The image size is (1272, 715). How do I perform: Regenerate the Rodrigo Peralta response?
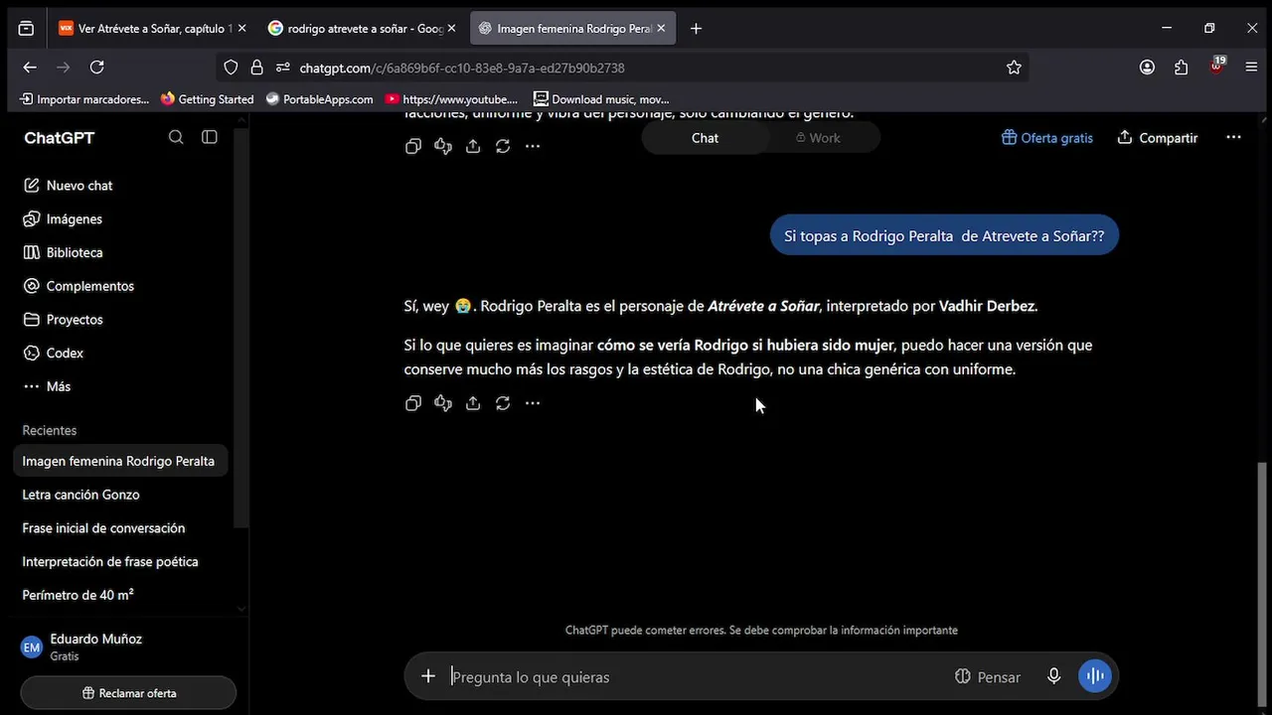503,403
